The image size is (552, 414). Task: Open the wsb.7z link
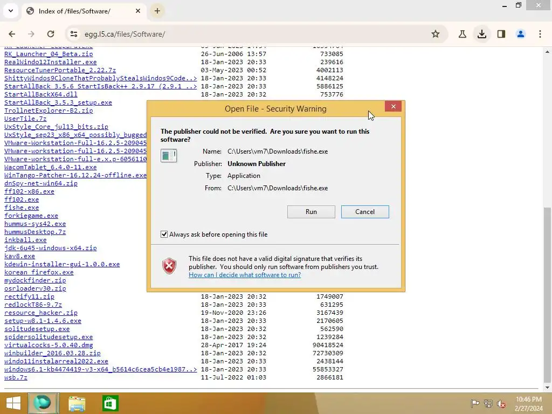point(16,377)
